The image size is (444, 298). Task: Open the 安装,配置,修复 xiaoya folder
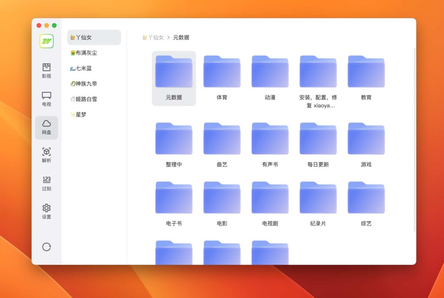click(318, 71)
